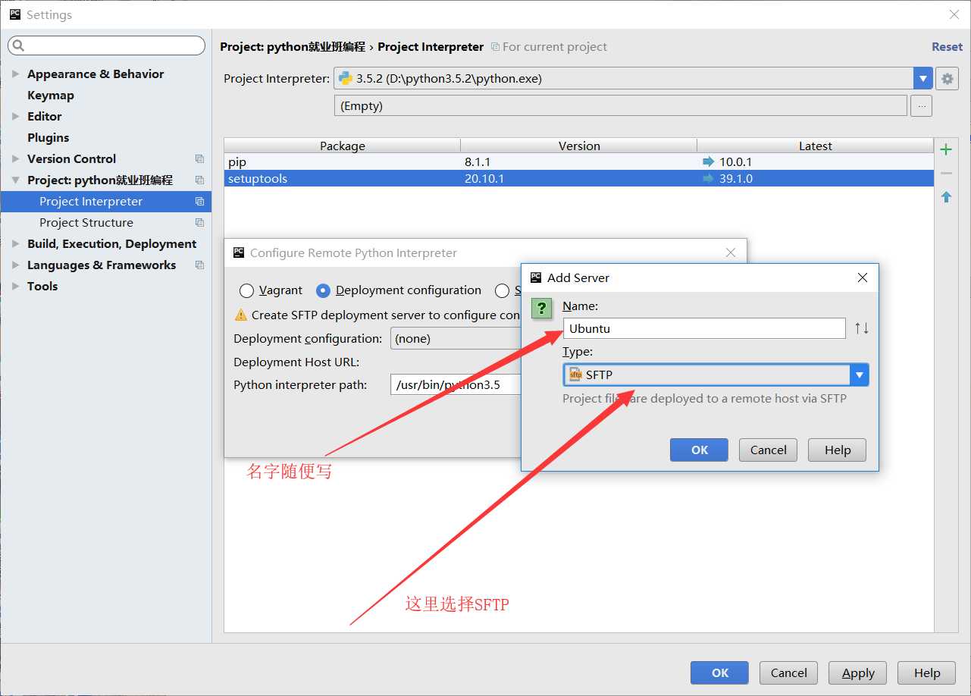Click the (Empty) interpreter path field

[620, 106]
